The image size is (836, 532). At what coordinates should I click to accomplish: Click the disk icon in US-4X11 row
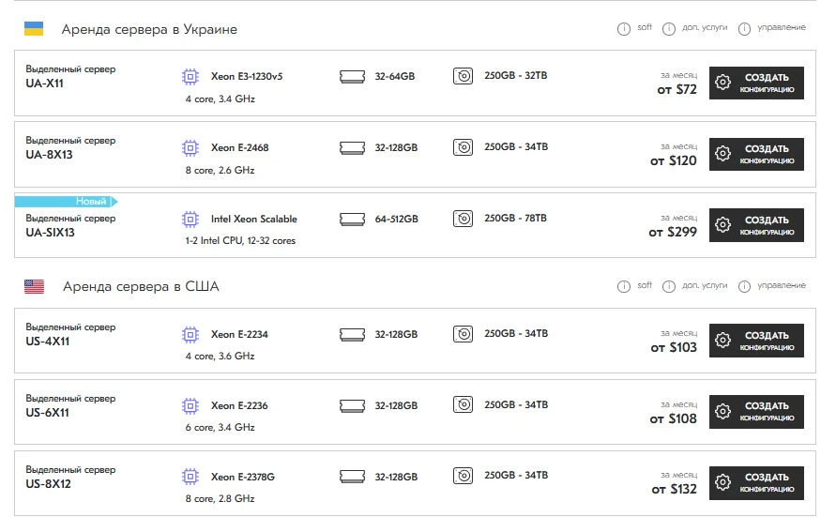463,334
